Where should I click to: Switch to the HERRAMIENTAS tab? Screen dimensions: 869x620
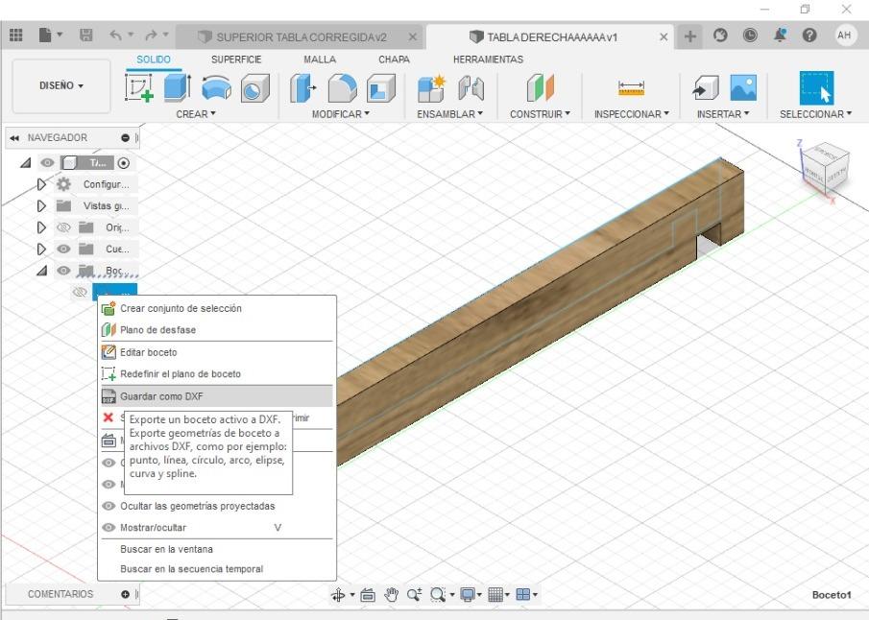tap(488, 60)
